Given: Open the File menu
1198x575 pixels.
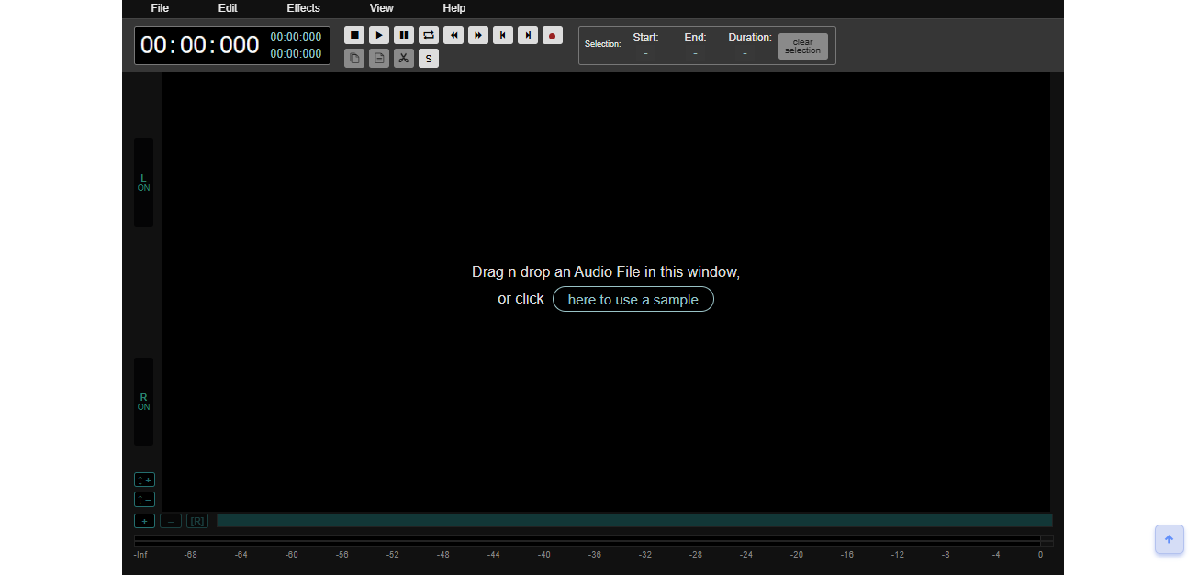Looking at the screenshot, I should 160,8.
